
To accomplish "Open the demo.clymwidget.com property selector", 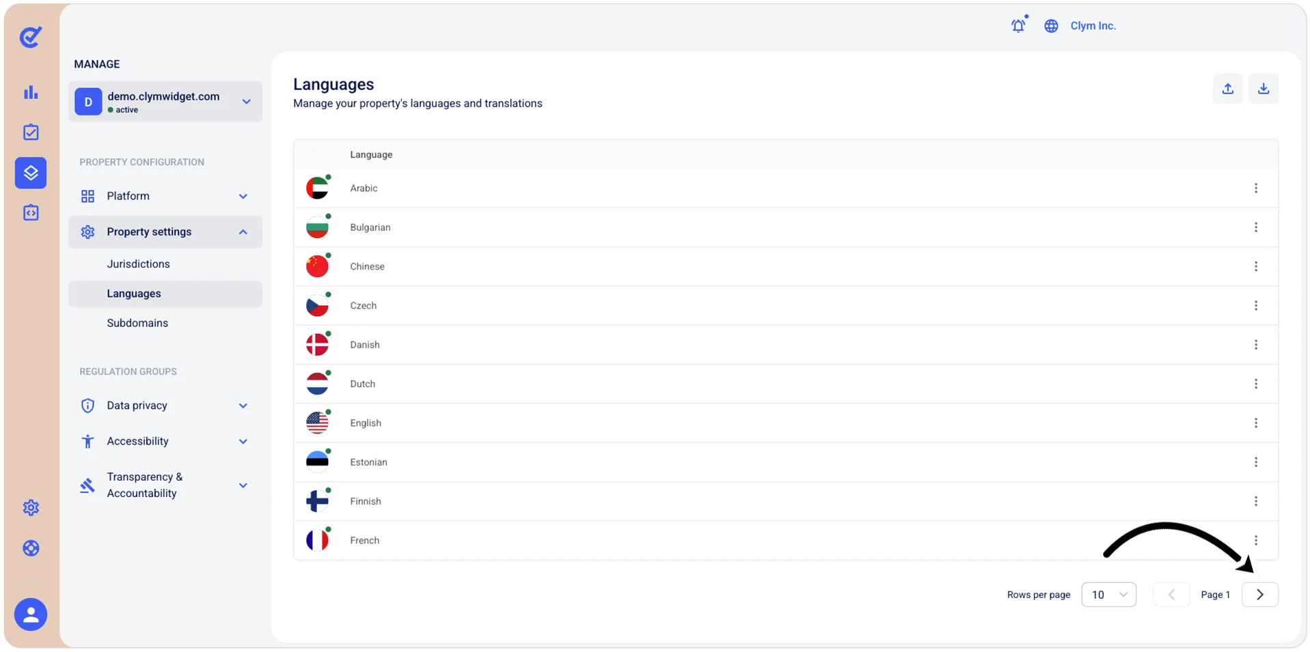I will (x=165, y=102).
